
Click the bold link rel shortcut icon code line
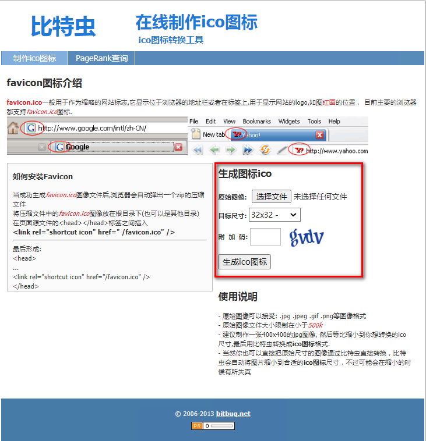[x=94, y=232]
